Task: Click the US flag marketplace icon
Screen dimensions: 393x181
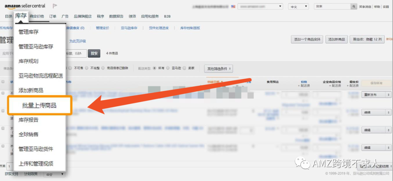Action: click(x=233, y=7)
